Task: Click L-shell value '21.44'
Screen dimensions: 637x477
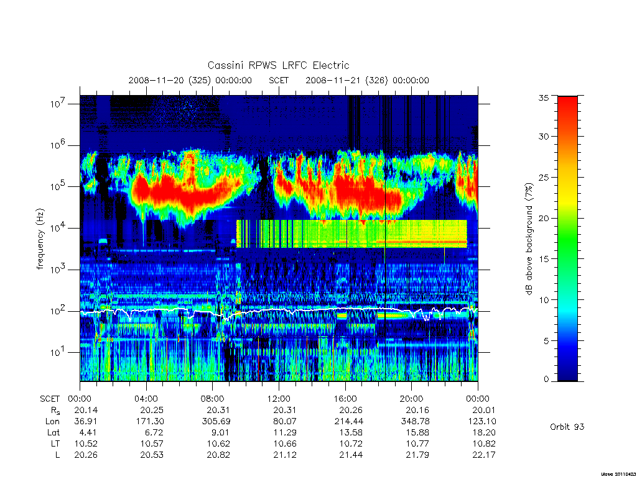Action: pyautogui.click(x=351, y=455)
